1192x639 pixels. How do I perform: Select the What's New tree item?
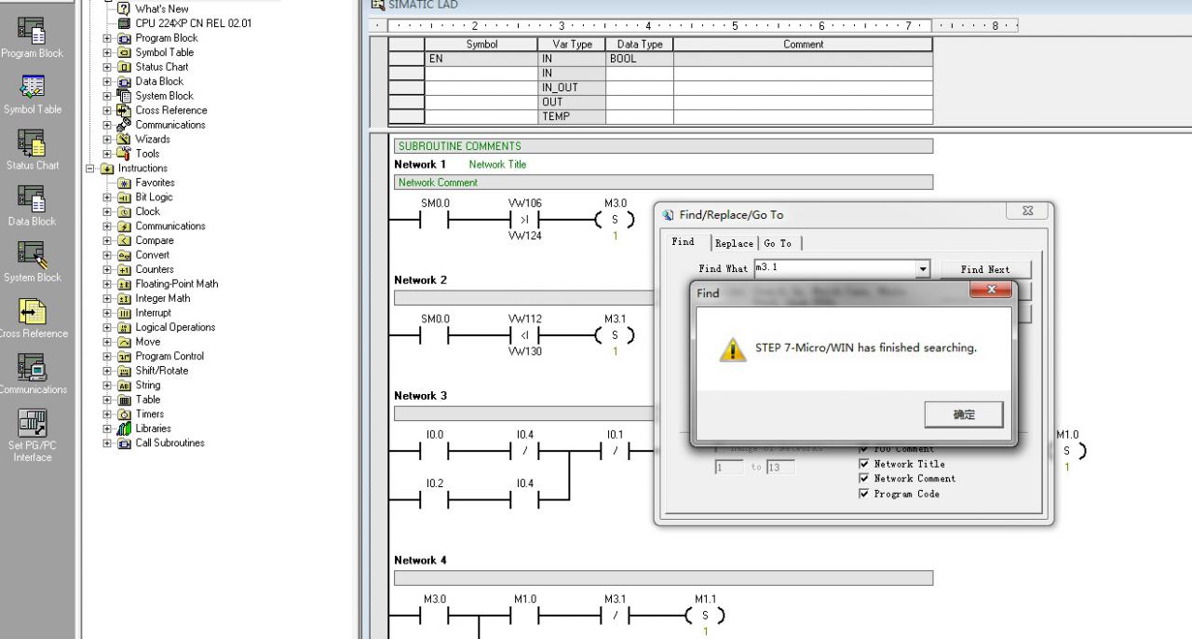click(161, 8)
